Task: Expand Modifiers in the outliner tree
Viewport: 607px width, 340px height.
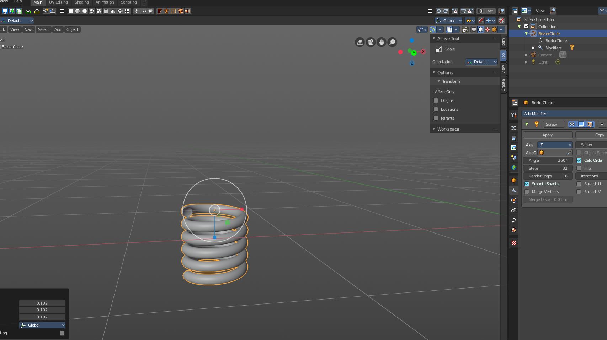Action: click(x=533, y=48)
